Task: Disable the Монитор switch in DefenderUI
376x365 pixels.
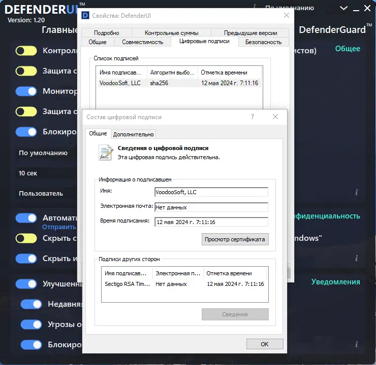Action: pyautogui.click(x=26, y=91)
